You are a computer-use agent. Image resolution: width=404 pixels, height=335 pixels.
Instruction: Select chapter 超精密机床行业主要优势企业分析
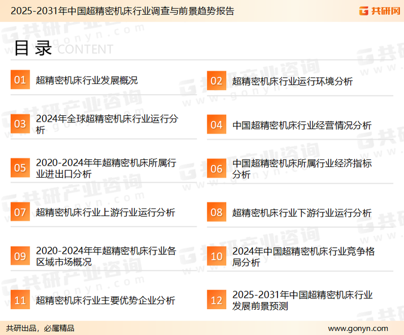point(106,301)
